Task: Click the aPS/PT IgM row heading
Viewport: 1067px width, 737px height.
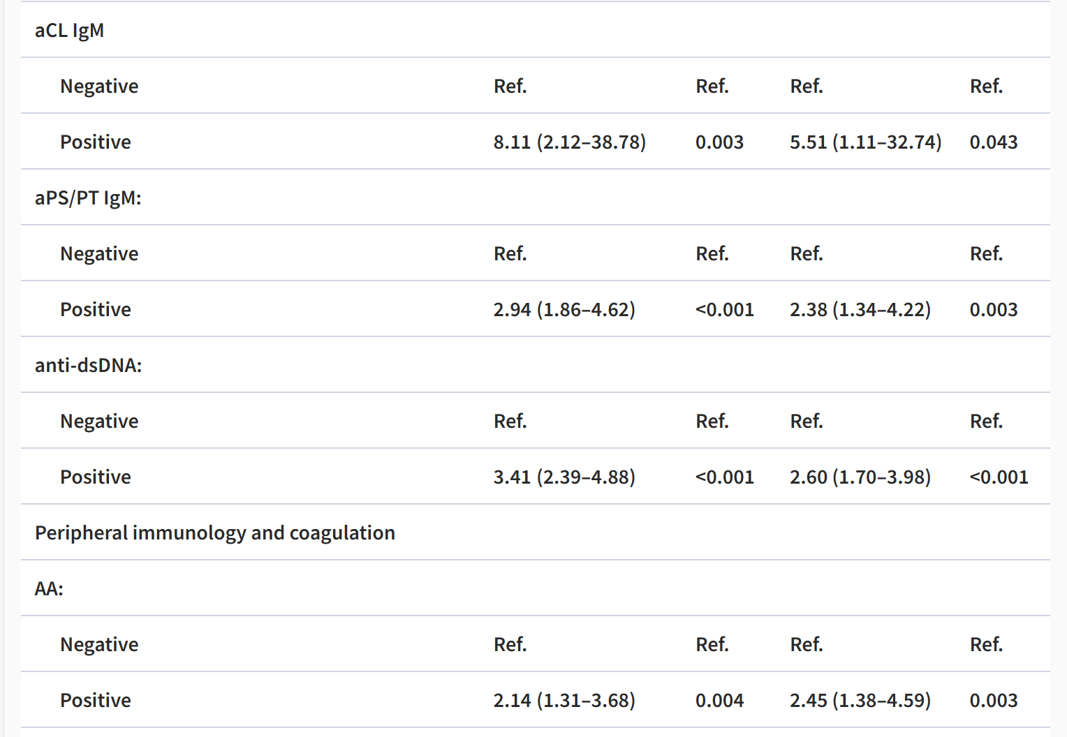Action: coord(88,198)
